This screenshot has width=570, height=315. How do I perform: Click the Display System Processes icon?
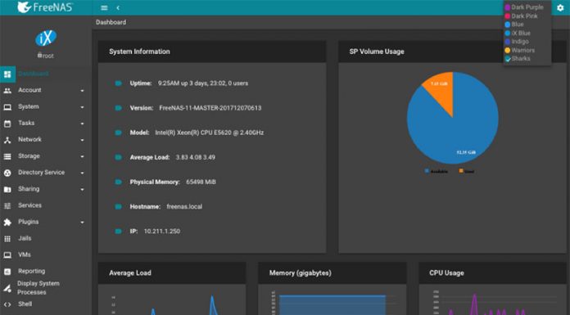click(7, 289)
